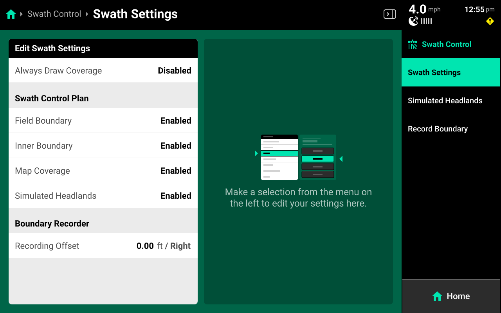
Task: Click the Swath Control section icon
Action: click(x=413, y=45)
